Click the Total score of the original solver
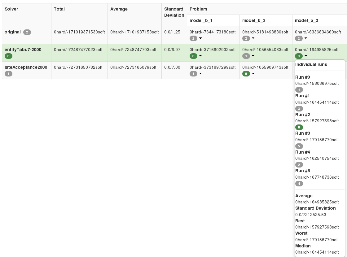The height and width of the screenshot is (257, 347). [79, 32]
